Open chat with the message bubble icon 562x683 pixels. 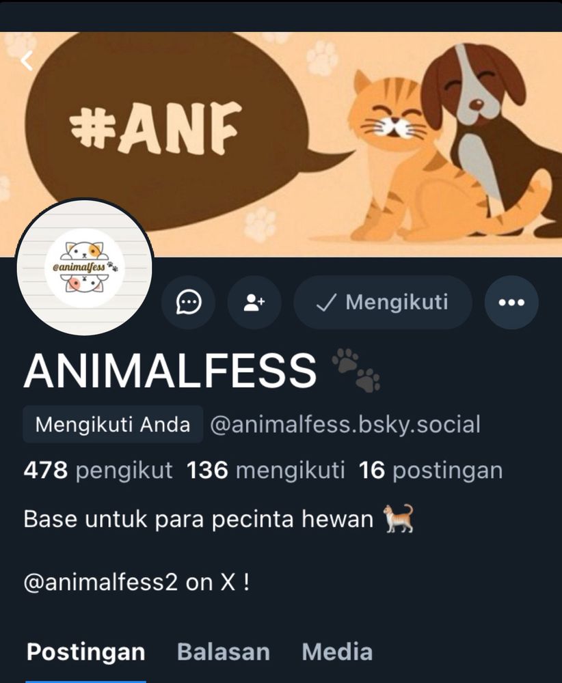(188, 303)
